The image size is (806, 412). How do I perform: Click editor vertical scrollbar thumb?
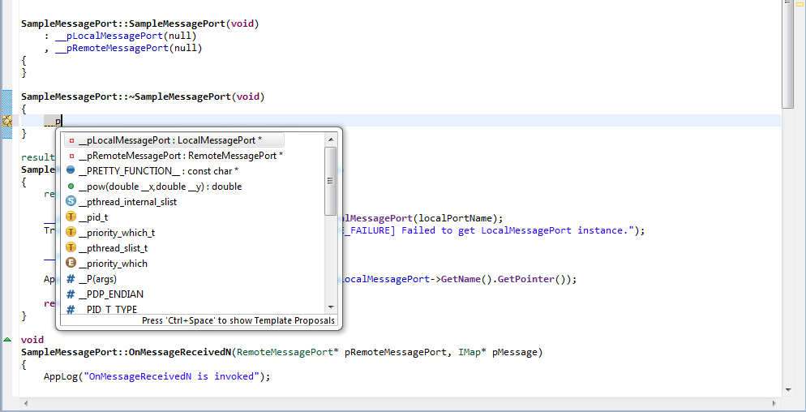point(788,54)
